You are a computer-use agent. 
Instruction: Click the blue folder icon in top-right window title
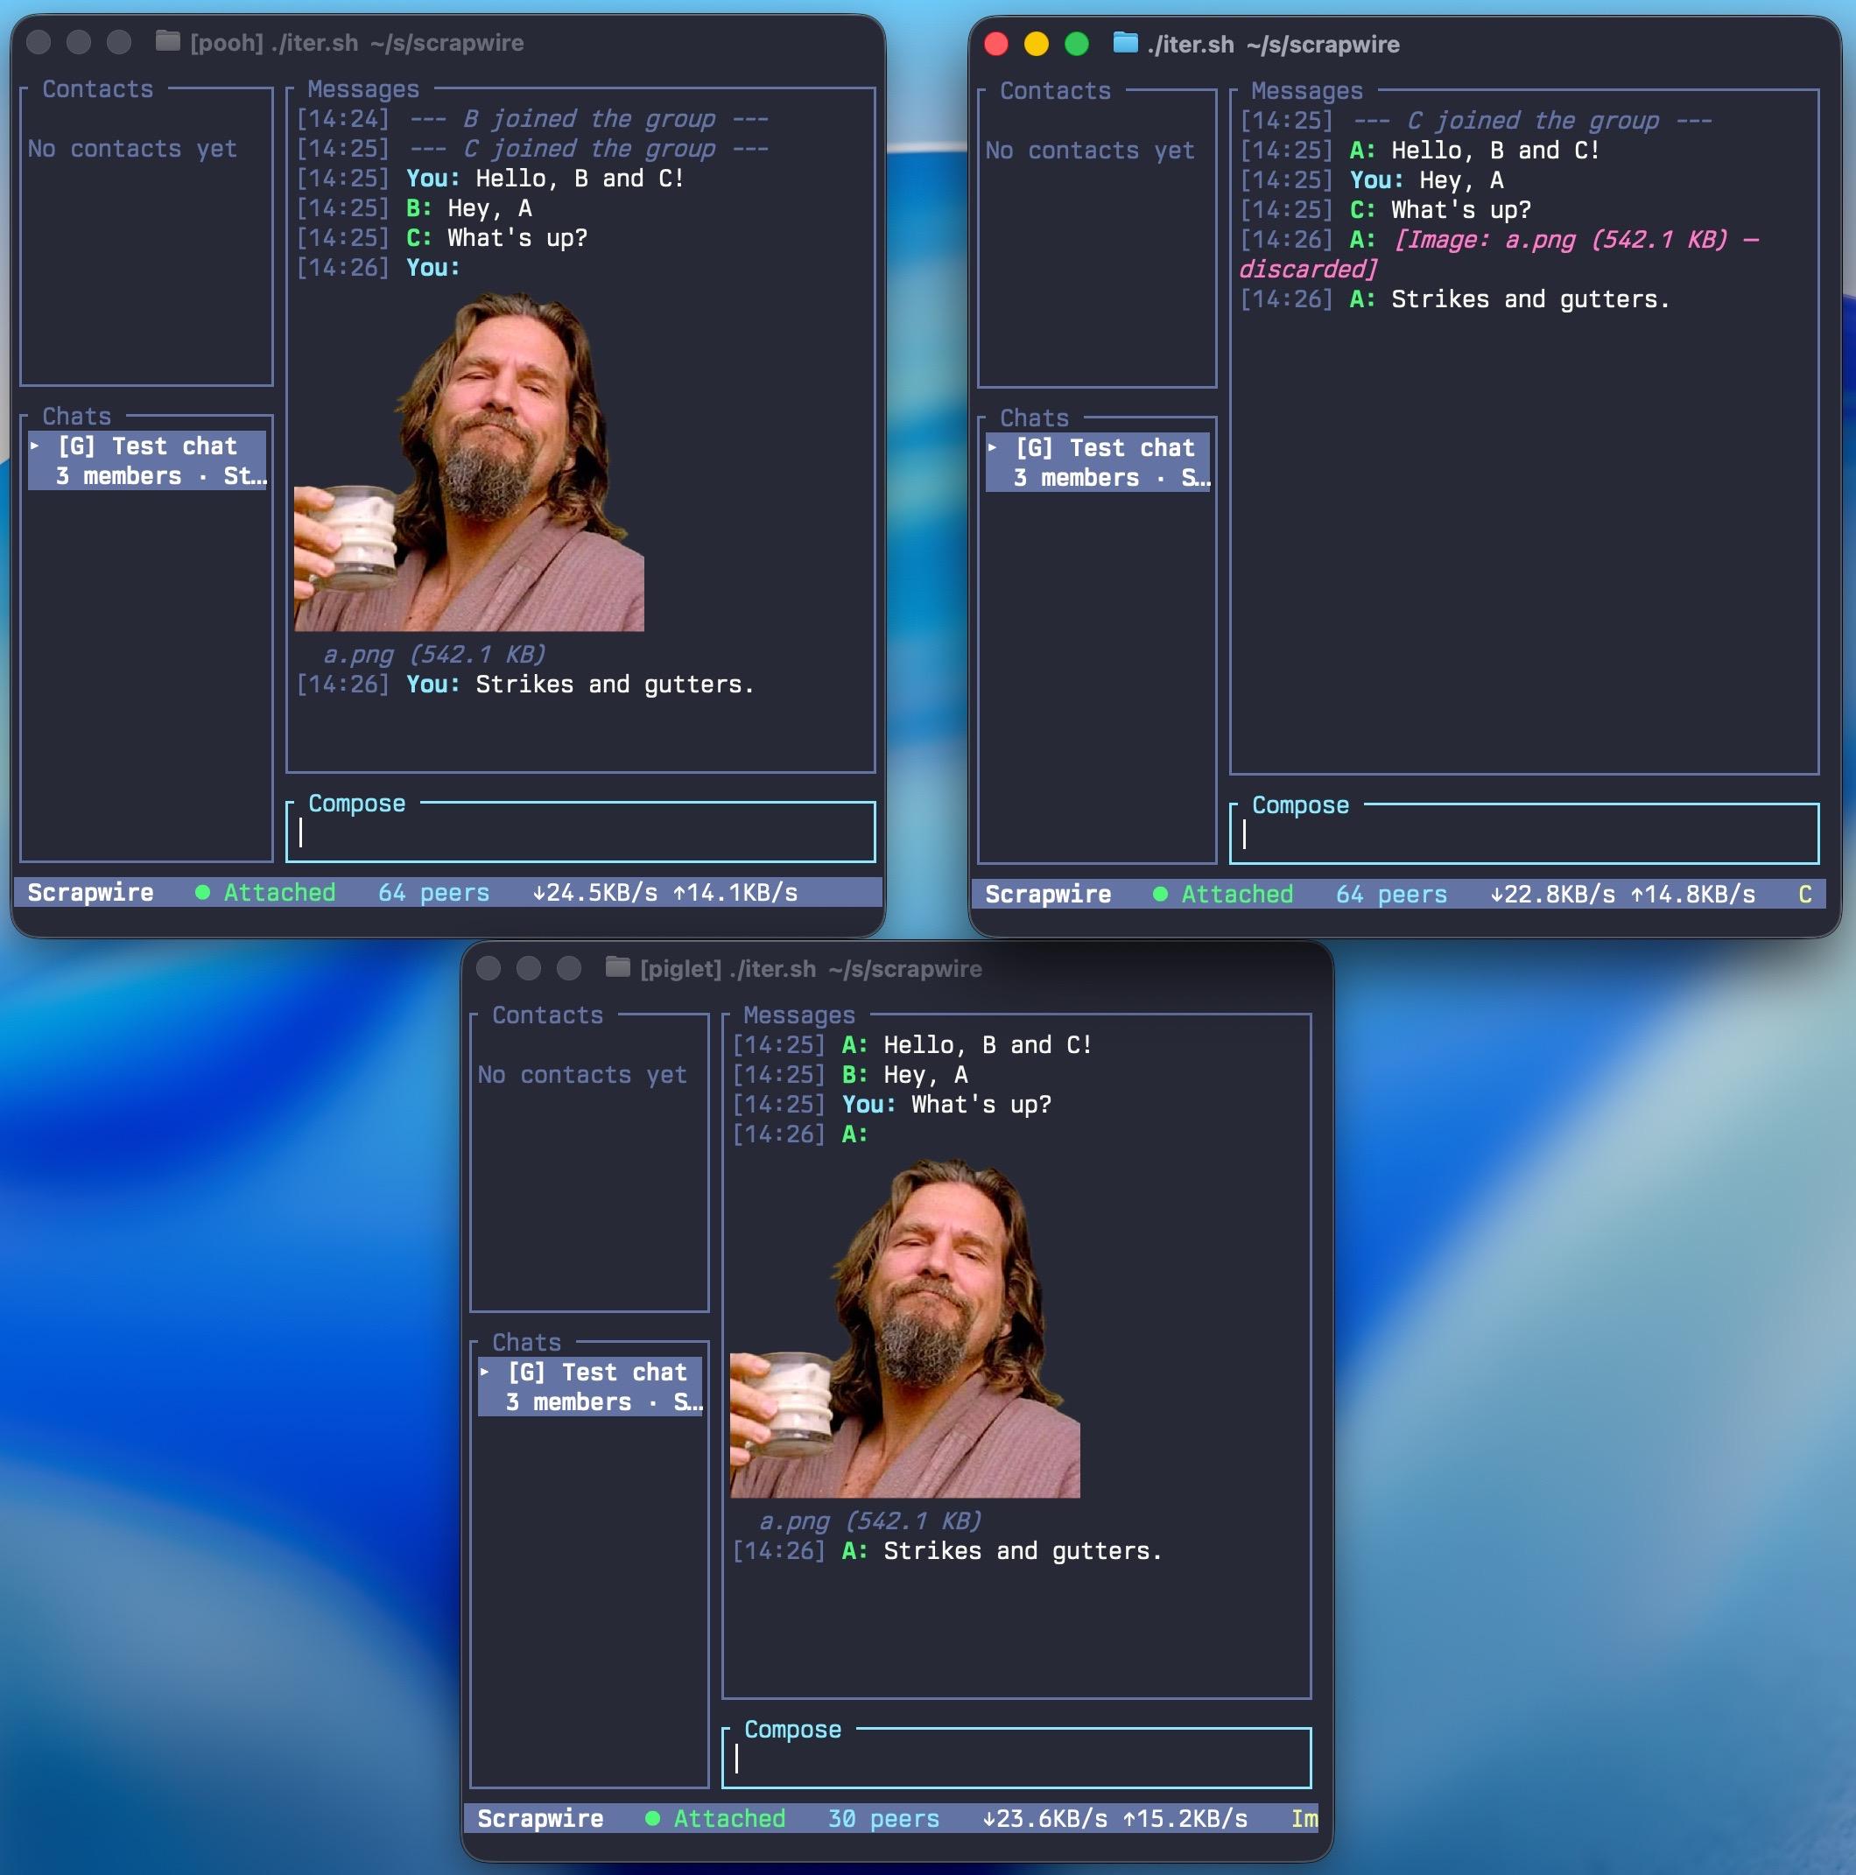pos(1125,43)
